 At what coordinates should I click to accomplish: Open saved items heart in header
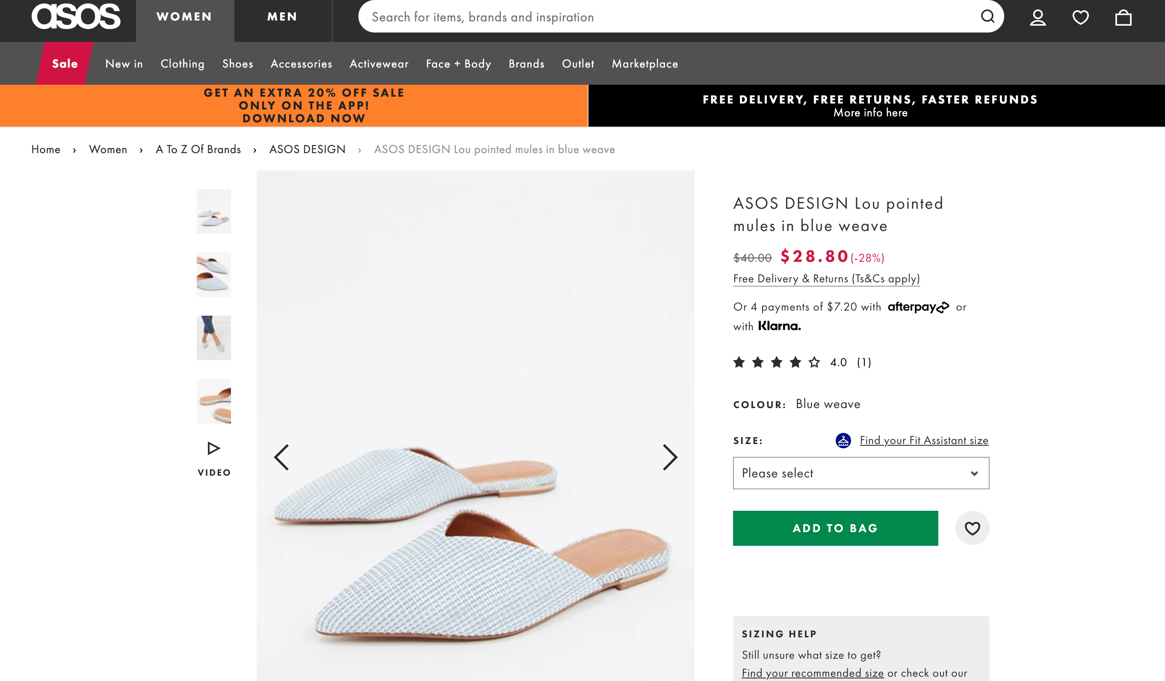point(1080,18)
